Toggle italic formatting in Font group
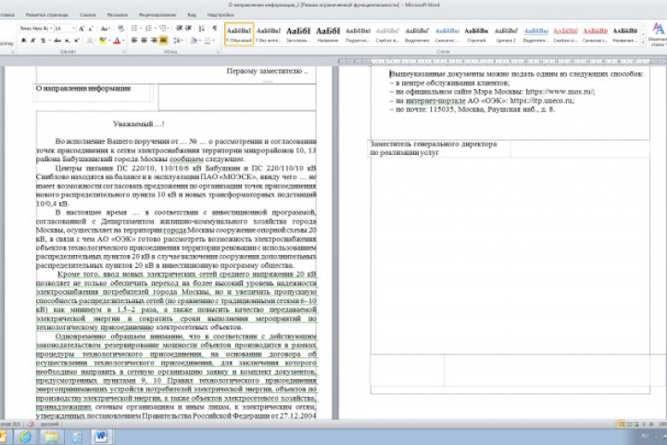Image resolution: width=667 pixels, height=445 pixels. tap(33, 41)
